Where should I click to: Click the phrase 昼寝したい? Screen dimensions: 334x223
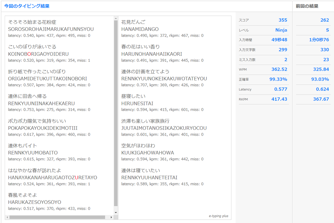[133, 96]
